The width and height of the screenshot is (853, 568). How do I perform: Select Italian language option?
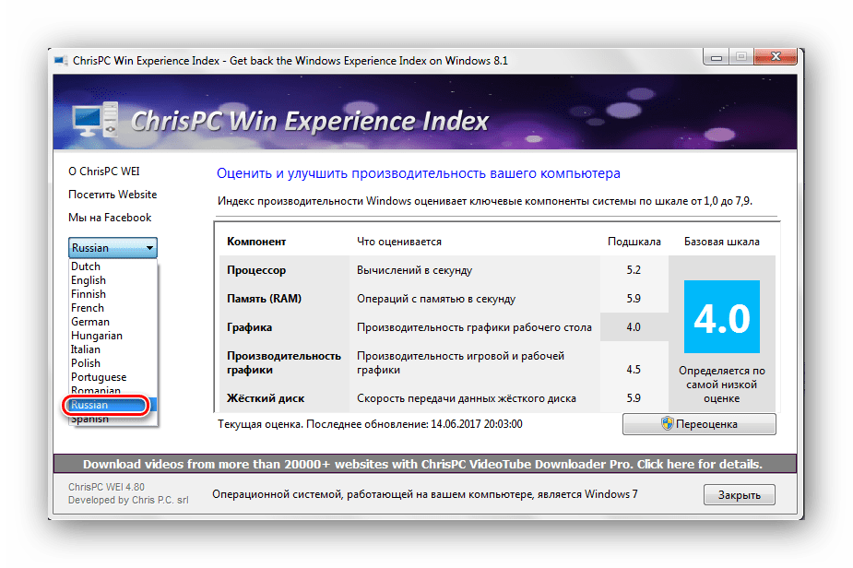113,349
